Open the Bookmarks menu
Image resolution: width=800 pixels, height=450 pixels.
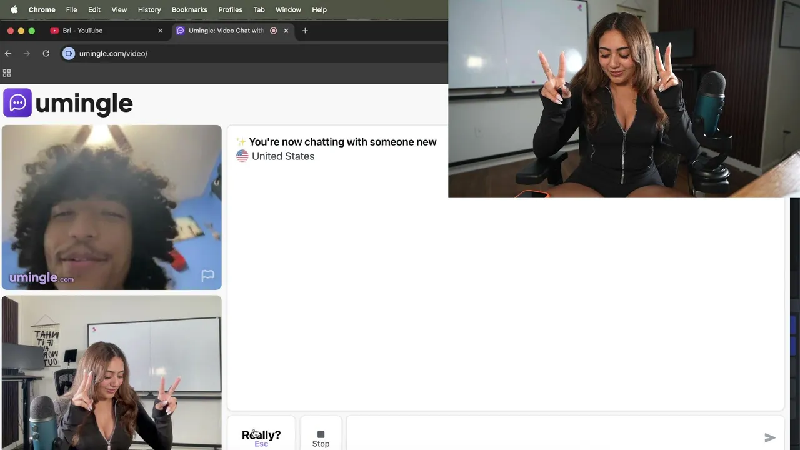point(189,9)
